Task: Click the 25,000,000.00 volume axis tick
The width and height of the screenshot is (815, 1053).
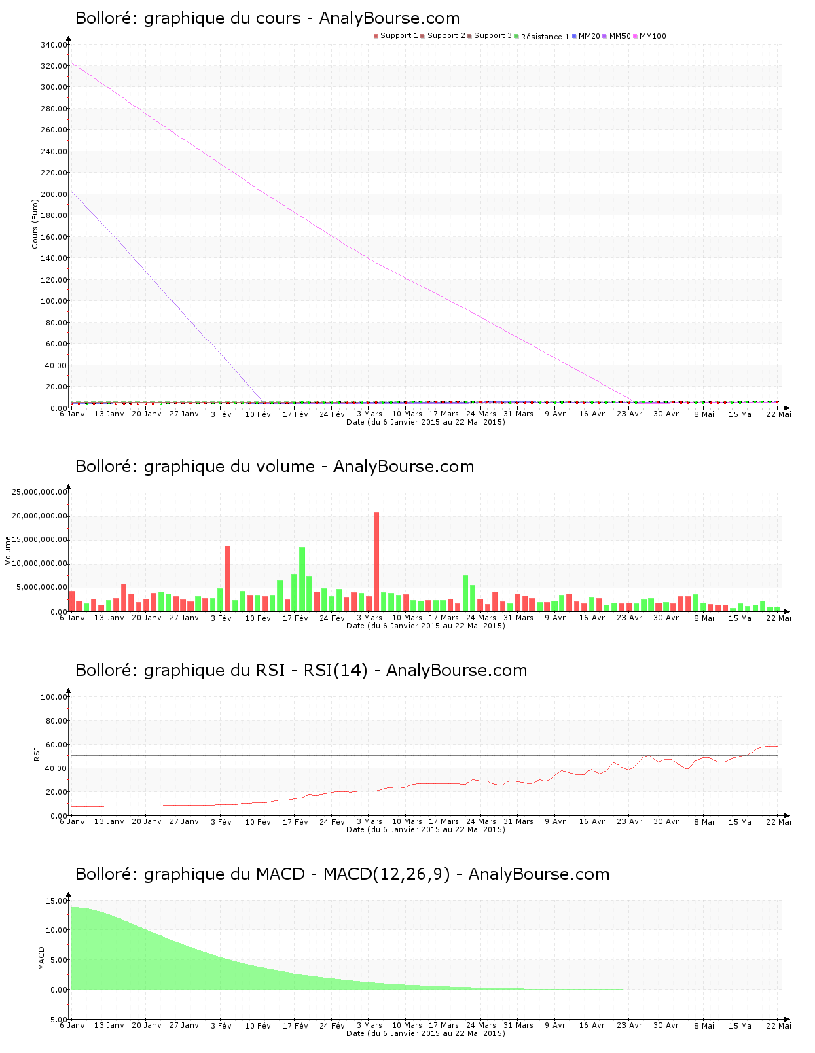Action: click(x=40, y=492)
